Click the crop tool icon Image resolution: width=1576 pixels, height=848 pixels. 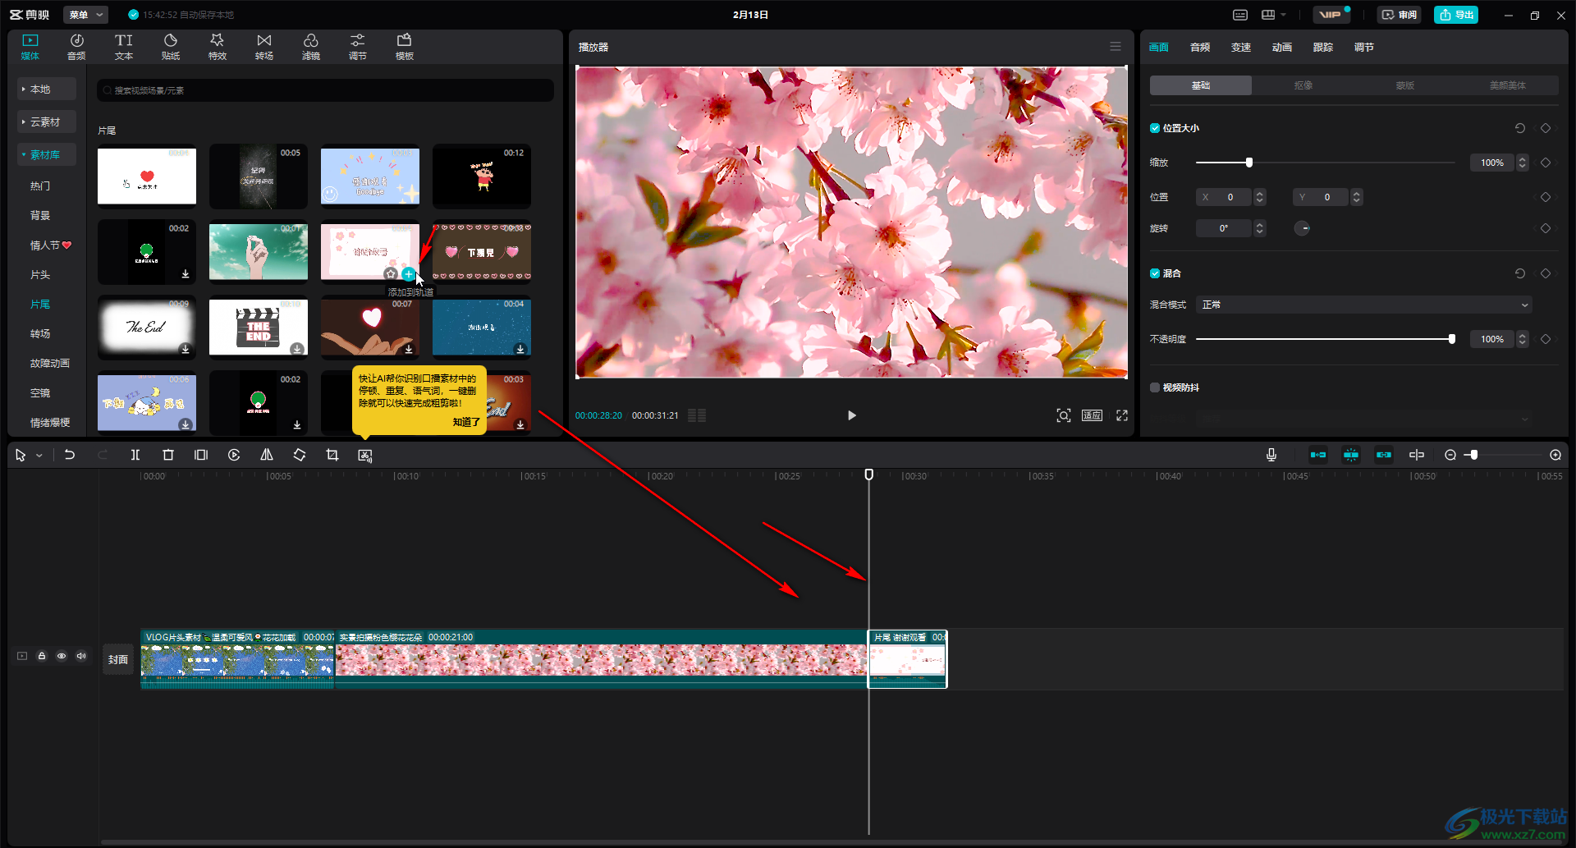(x=332, y=455)
